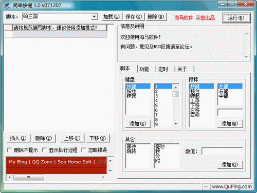The height and width of the screenshot is (193, 257).
Task: Switch to the 功能 tab
Action: 144,69
